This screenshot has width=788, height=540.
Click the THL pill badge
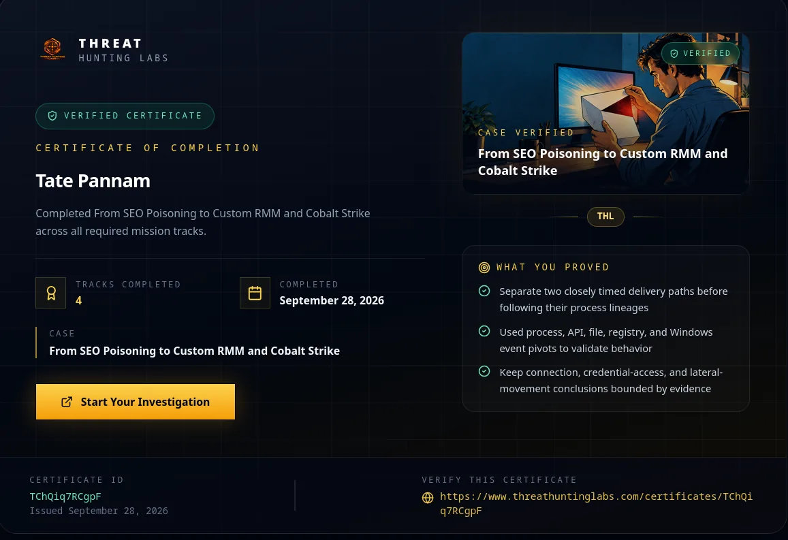pos(605,217)
